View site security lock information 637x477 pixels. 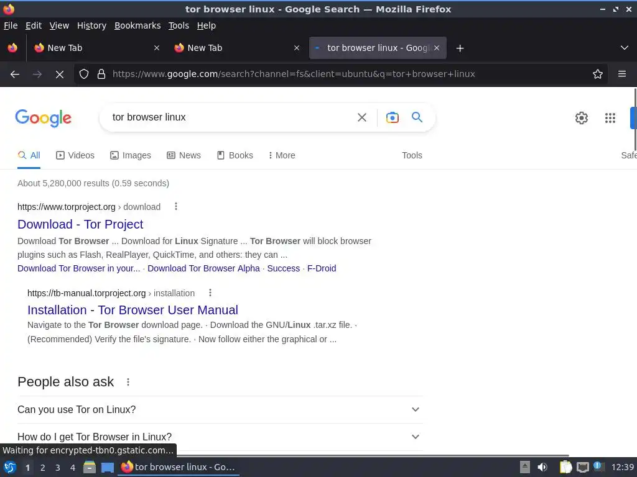[x=101, y=75]
